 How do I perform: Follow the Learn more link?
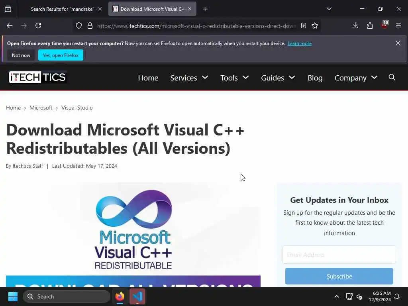300,43
